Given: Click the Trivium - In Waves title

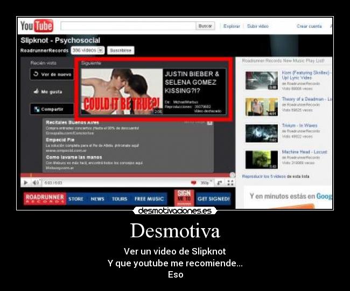Looking at the screenshot, I should coord(299,125).
